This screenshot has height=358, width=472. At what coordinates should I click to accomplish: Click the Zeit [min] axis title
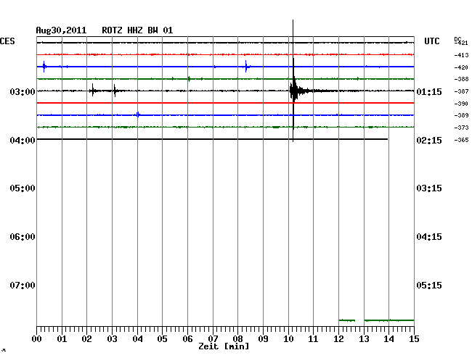(x=224, y=346)
